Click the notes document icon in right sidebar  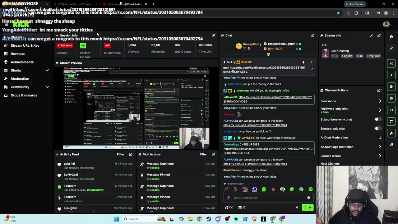391,86
